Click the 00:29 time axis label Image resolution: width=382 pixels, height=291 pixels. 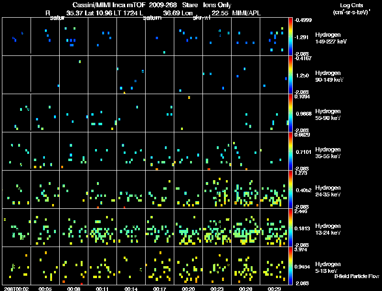point(275,289)
